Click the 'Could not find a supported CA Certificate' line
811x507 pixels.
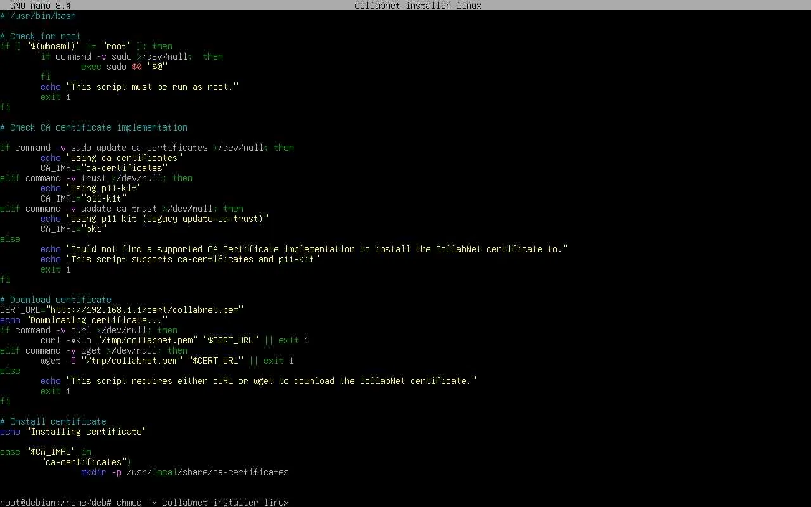304,249
